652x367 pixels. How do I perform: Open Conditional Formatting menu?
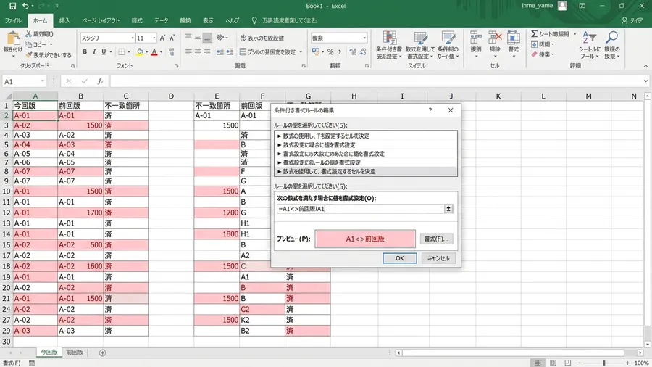coord(389,45)
